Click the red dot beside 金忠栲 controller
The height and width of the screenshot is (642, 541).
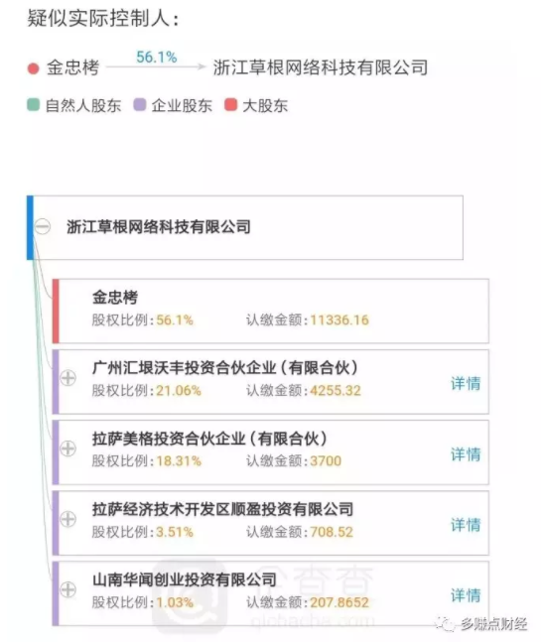(33, 68)
